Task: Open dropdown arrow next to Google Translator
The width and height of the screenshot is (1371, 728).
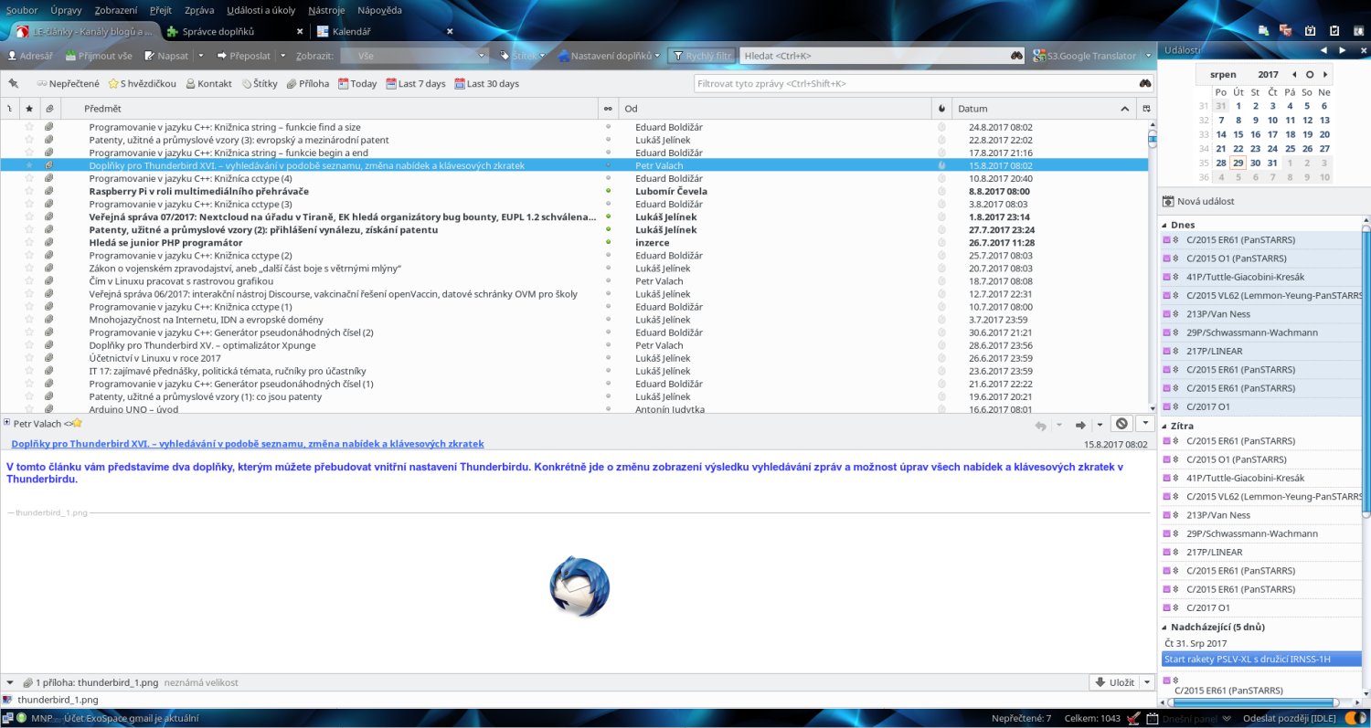Action: click(1148, 56)
